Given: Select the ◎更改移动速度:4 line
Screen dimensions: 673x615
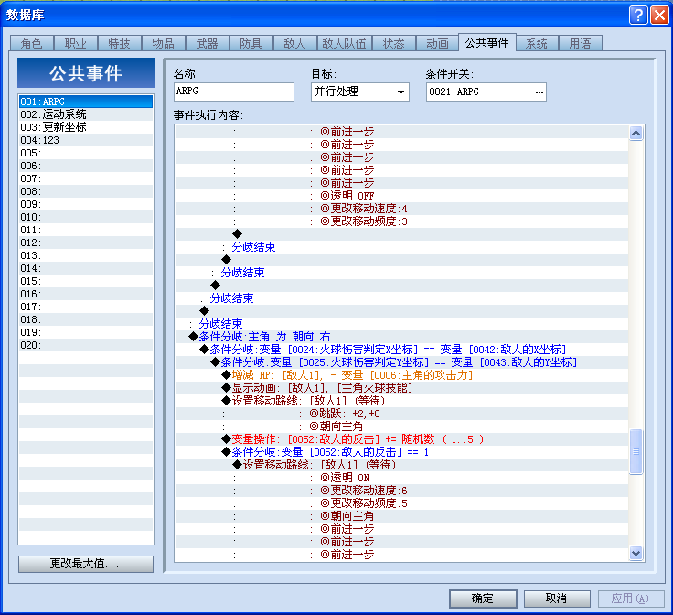Looking at the screenshot, I should tap(401, 209).
